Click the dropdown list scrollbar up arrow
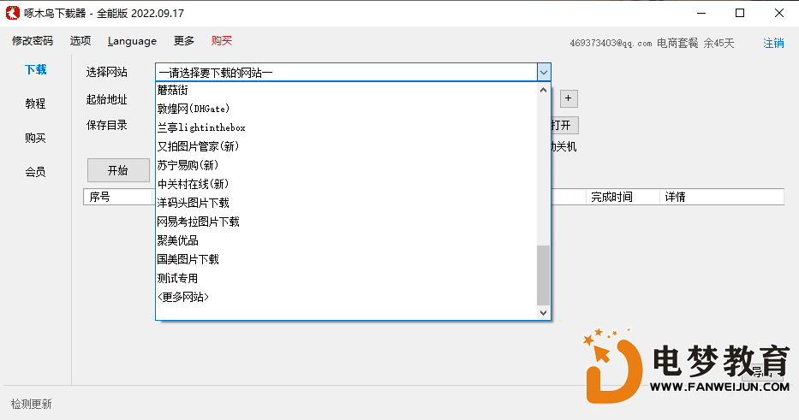This screenshot has width=799, height=420. [x=543, y=90]
